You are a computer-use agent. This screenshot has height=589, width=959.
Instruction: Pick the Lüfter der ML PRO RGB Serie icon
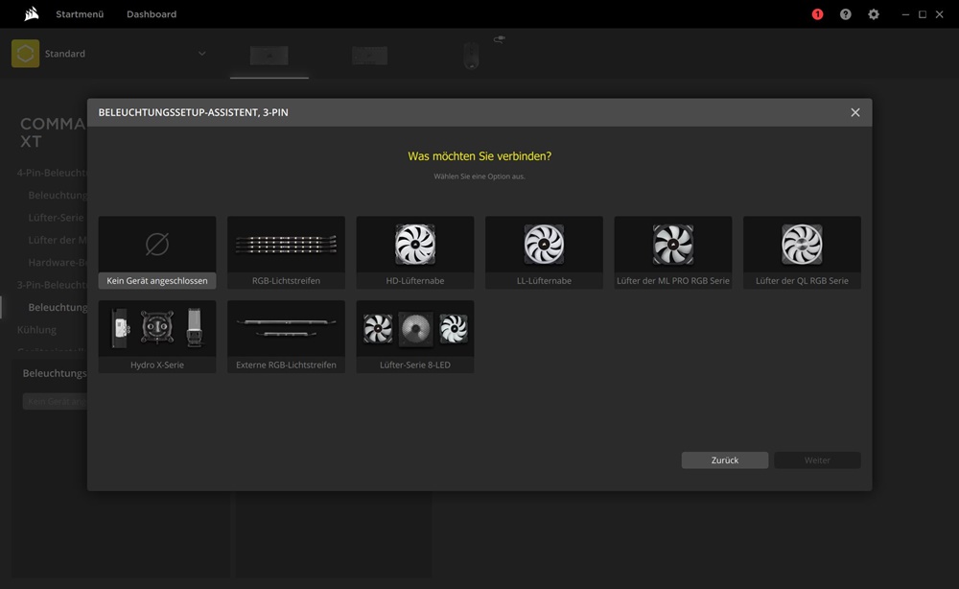pos(673,244)
